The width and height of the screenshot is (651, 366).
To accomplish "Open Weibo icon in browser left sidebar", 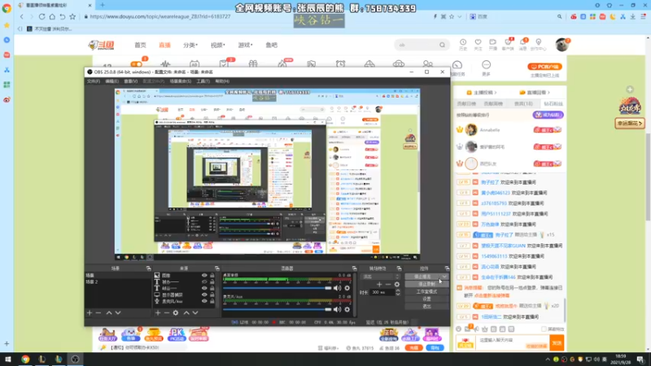I will 7,99.
